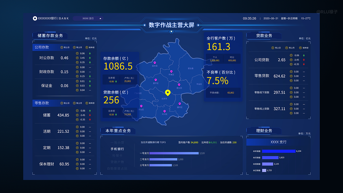Open the 储蓄存款业务 panel tab

[50, 36]
